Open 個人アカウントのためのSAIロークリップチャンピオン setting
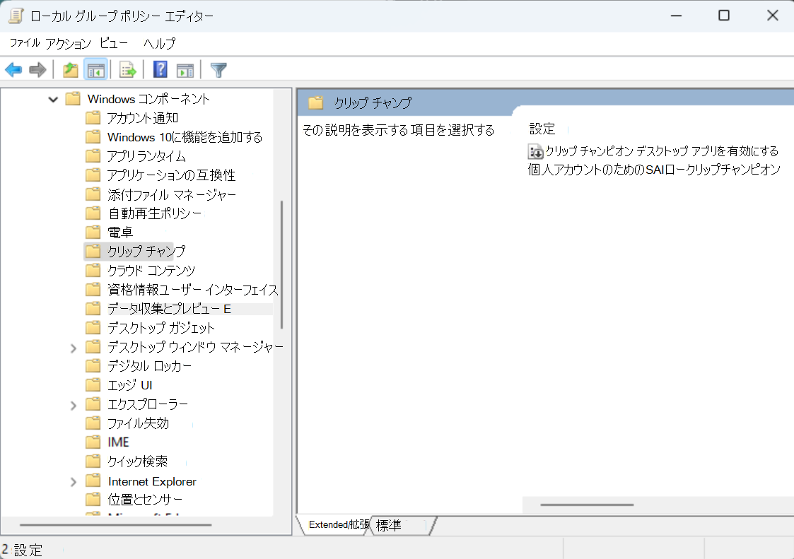Viewport: 794px width, 559px height. [654, 170]
